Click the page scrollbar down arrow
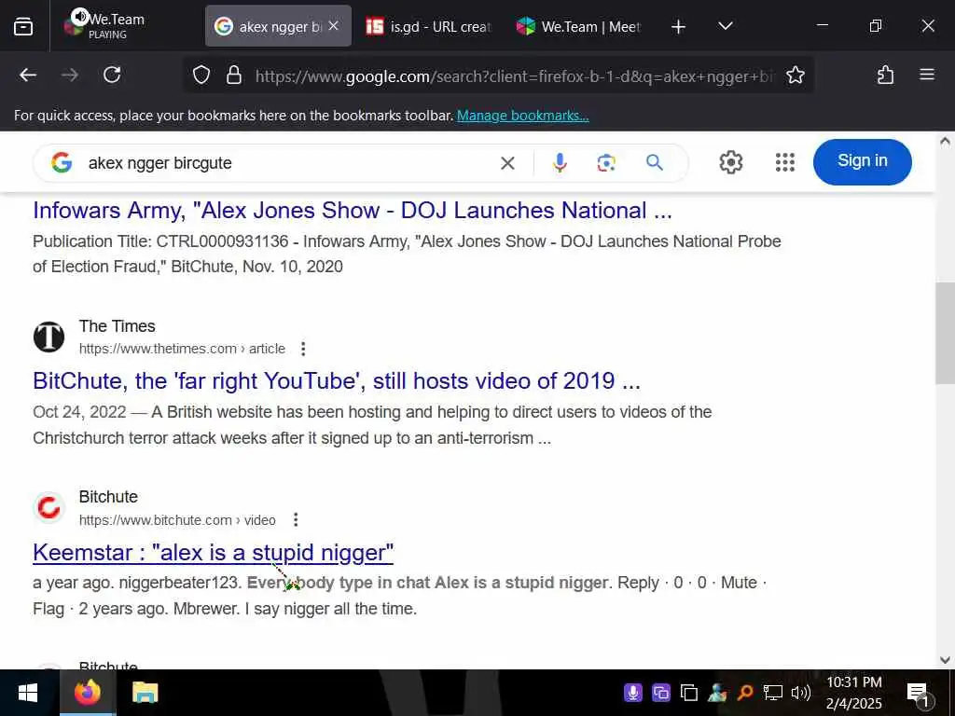Viewport: 955px width, 716px height. coord(945,660)
